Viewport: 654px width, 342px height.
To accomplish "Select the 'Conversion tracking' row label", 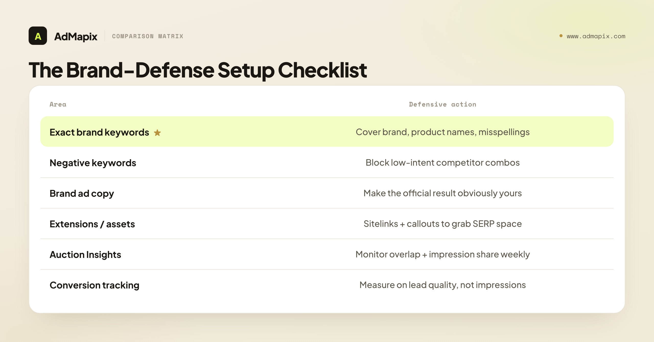I will coord(95,285).
